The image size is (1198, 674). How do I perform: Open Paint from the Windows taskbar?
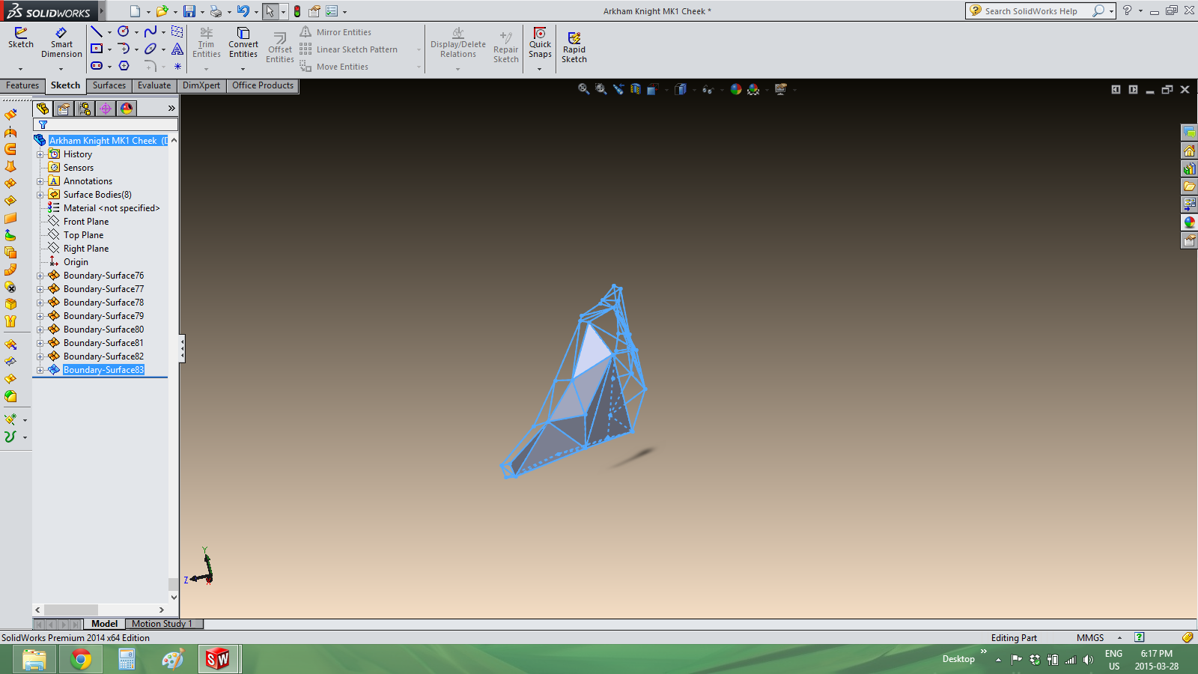(172, 659)
